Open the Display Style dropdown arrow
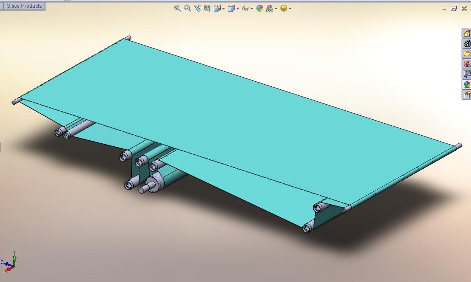 click(x=237, y=7)
